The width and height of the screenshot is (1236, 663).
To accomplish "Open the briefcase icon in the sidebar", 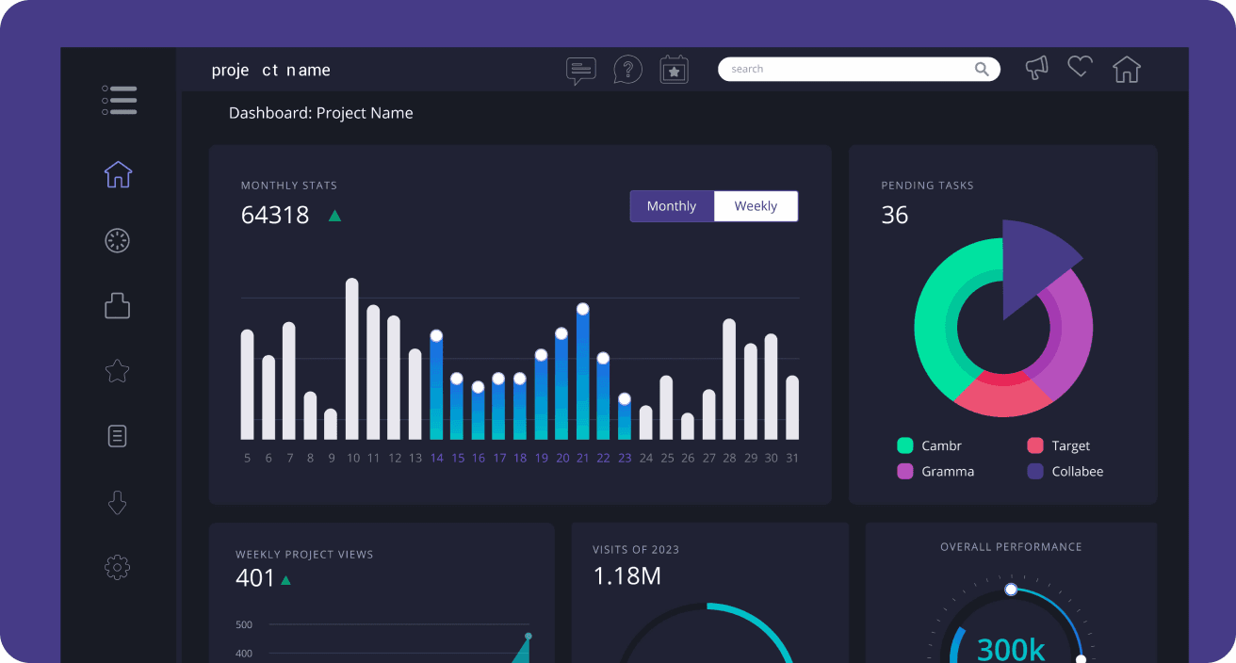I will point(117,305).
